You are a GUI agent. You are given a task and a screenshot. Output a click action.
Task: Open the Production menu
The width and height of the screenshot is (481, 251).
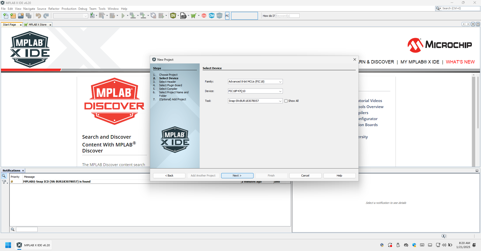coord(69,9)
